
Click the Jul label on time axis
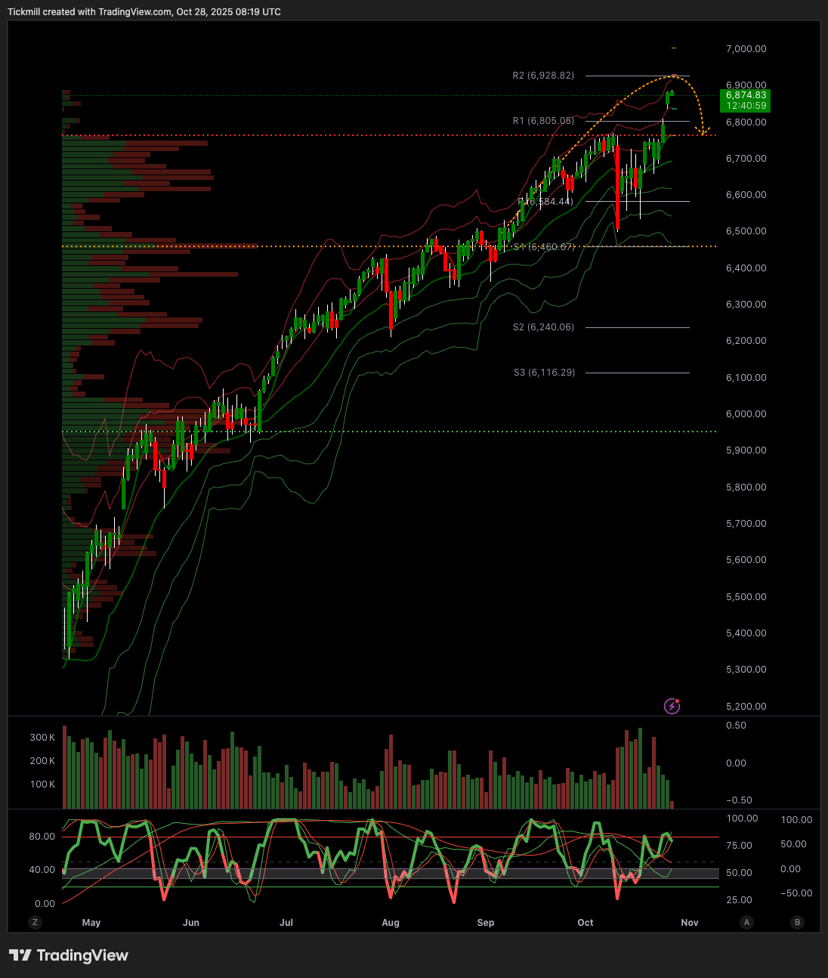[286, 923]
